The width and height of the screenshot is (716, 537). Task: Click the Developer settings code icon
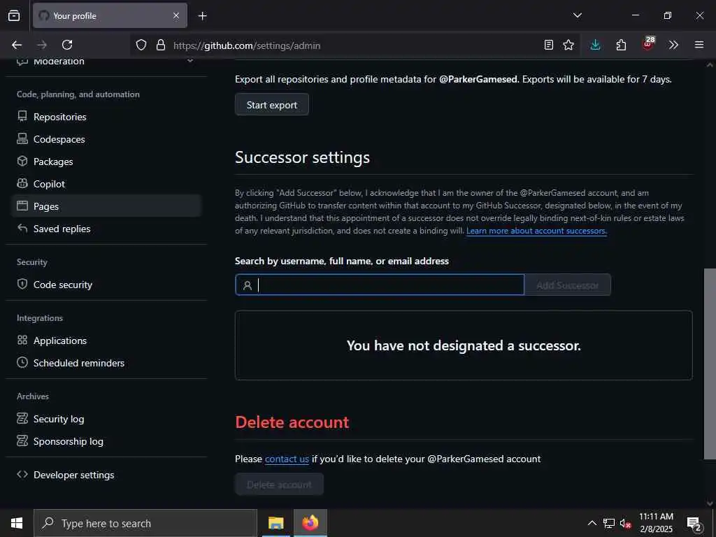(22, 475)
